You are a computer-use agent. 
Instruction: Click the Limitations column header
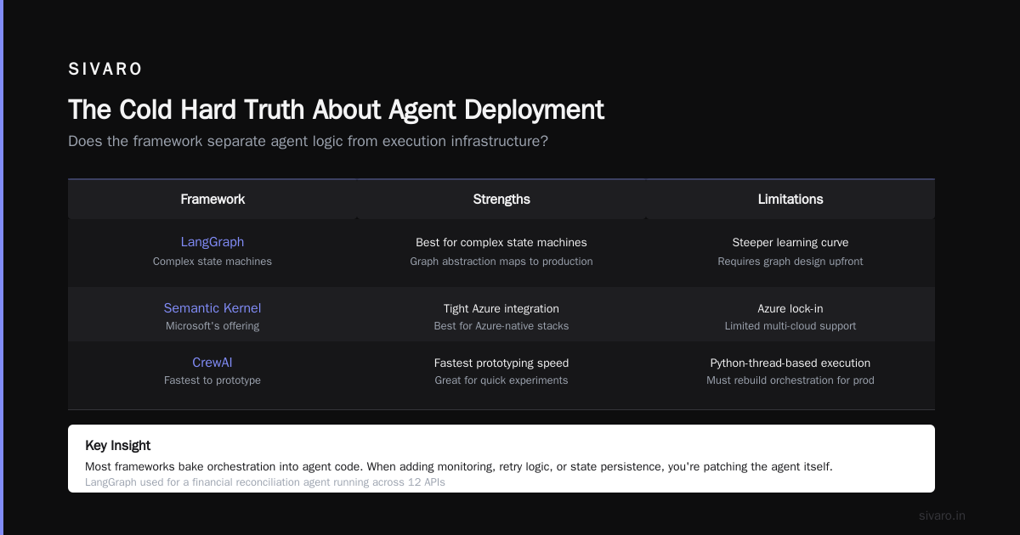tap(790, 200)
